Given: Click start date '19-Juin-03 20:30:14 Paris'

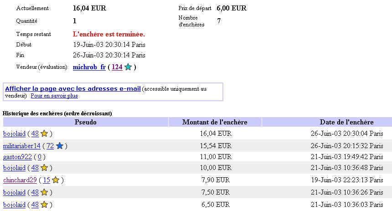Looking at the screenshot, I should click(109, 45).
